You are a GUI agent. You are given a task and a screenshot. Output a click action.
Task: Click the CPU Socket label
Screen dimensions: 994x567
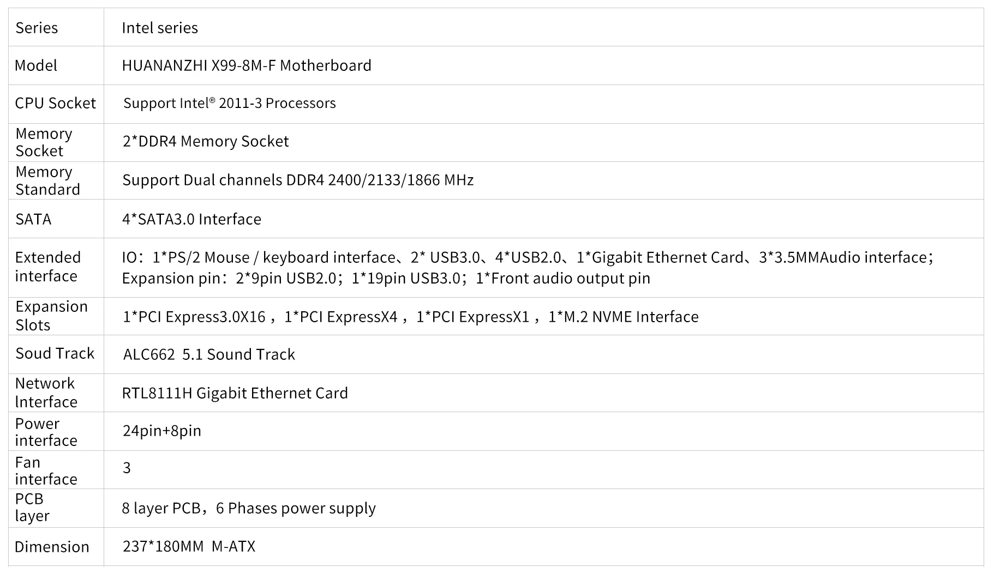tap(55, 103)
